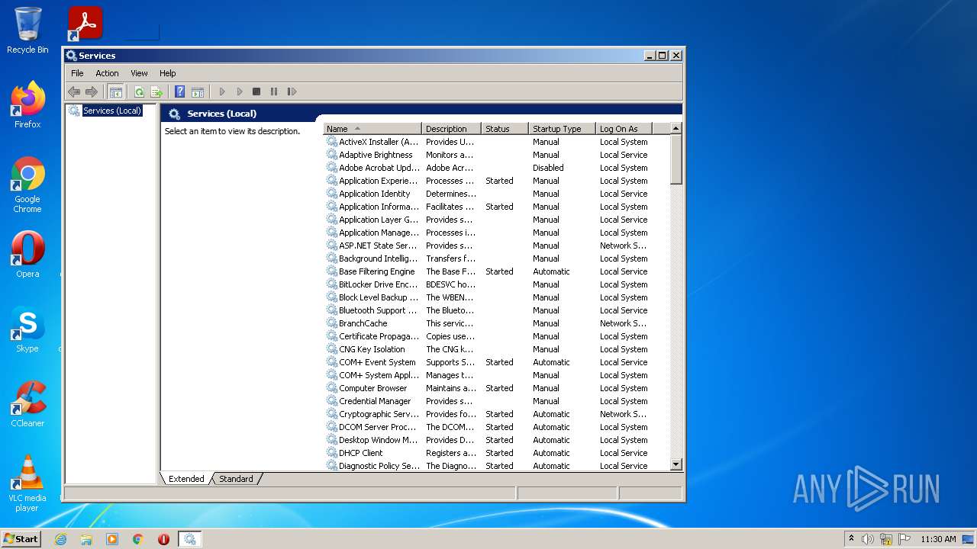Click the Export List toolbar icon
Screen dimensions: 977x549
pyautogui.click(x=156, y=91)
